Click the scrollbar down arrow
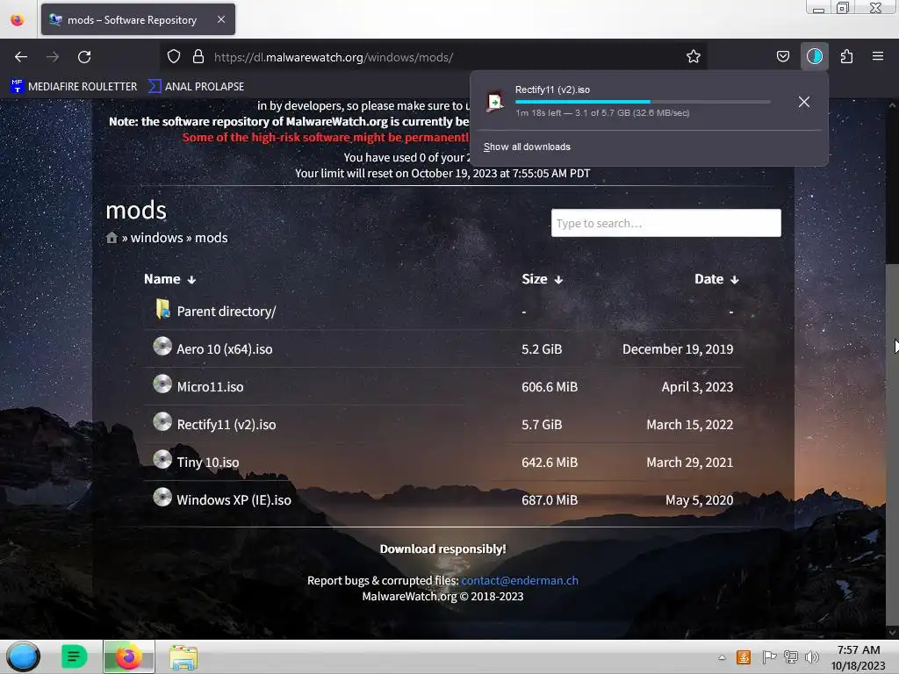899x674 pixels. [x=892, y=633]
